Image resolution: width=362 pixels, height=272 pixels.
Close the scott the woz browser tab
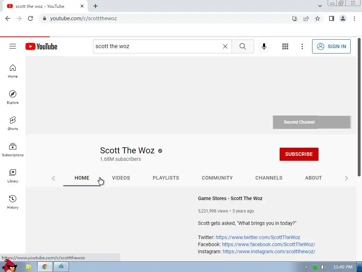coord(82,6)
